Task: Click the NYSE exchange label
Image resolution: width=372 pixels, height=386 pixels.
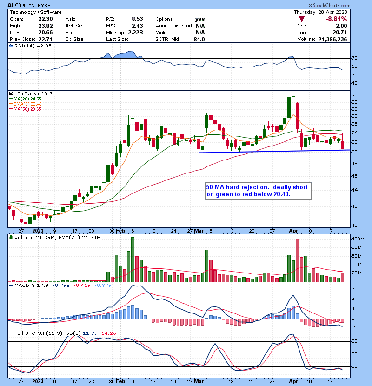Action: (44, 6)
